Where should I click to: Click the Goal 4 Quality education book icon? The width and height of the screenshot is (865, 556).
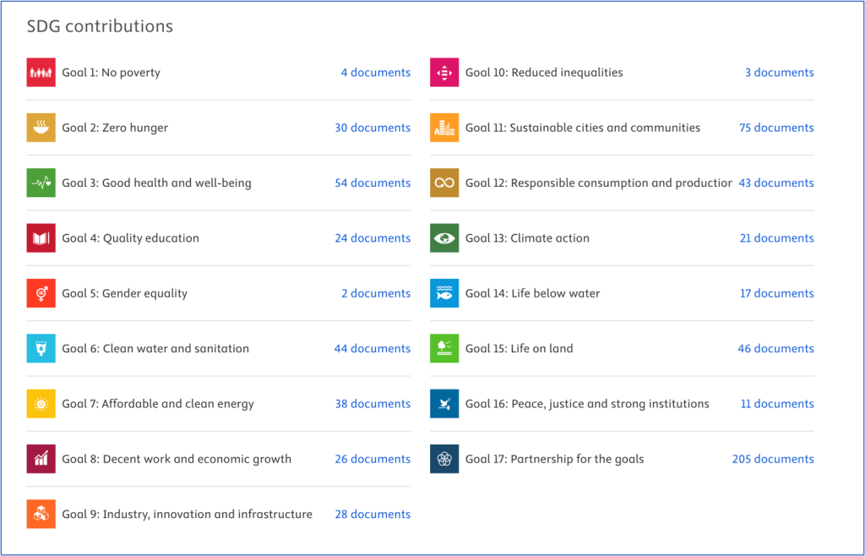[x=41, y=238]
